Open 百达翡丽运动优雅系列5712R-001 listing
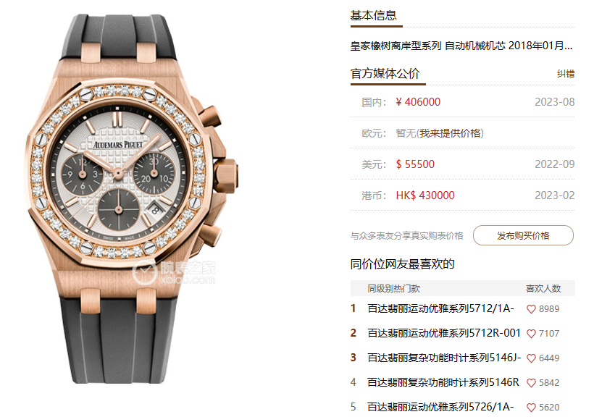This screenshot has height=417, width=594. (x=444, y=333)
